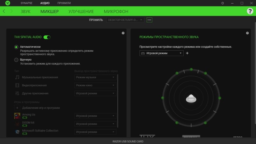The width and height of the screenshot is (256, 144).
Task: Click the video apps film icon
Action: 17,85
